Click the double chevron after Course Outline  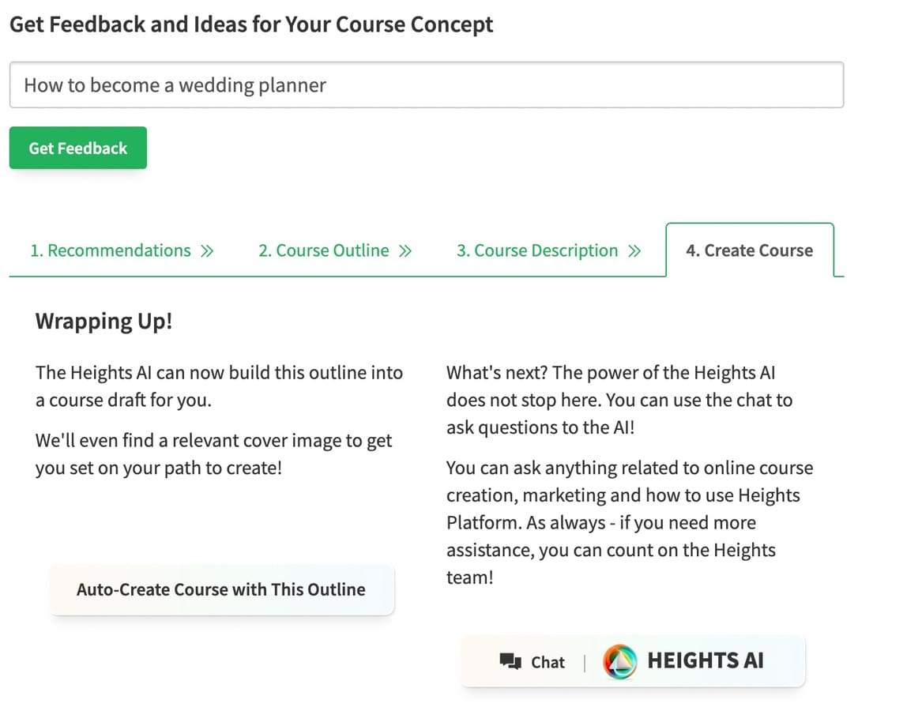pyautogui.click(x=405, y=251)
